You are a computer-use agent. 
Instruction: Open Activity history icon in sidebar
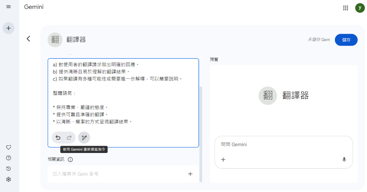pyautogui.click(x=9, y=169)
